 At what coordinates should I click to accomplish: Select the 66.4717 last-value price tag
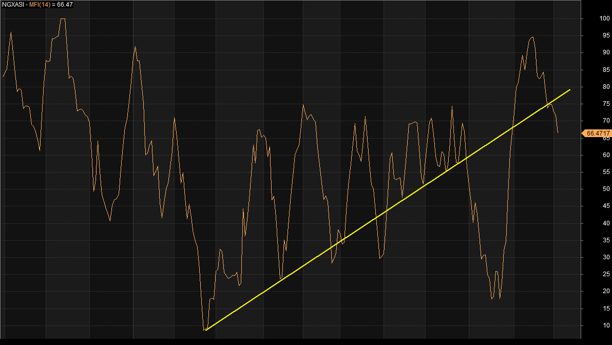[597, 133]
